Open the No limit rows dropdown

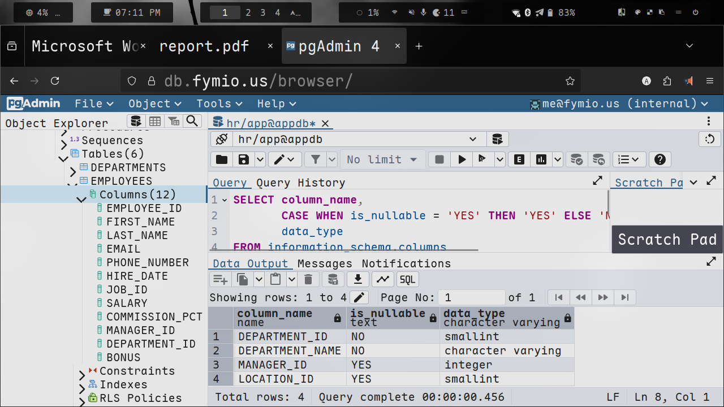click(x=382, y=160)
